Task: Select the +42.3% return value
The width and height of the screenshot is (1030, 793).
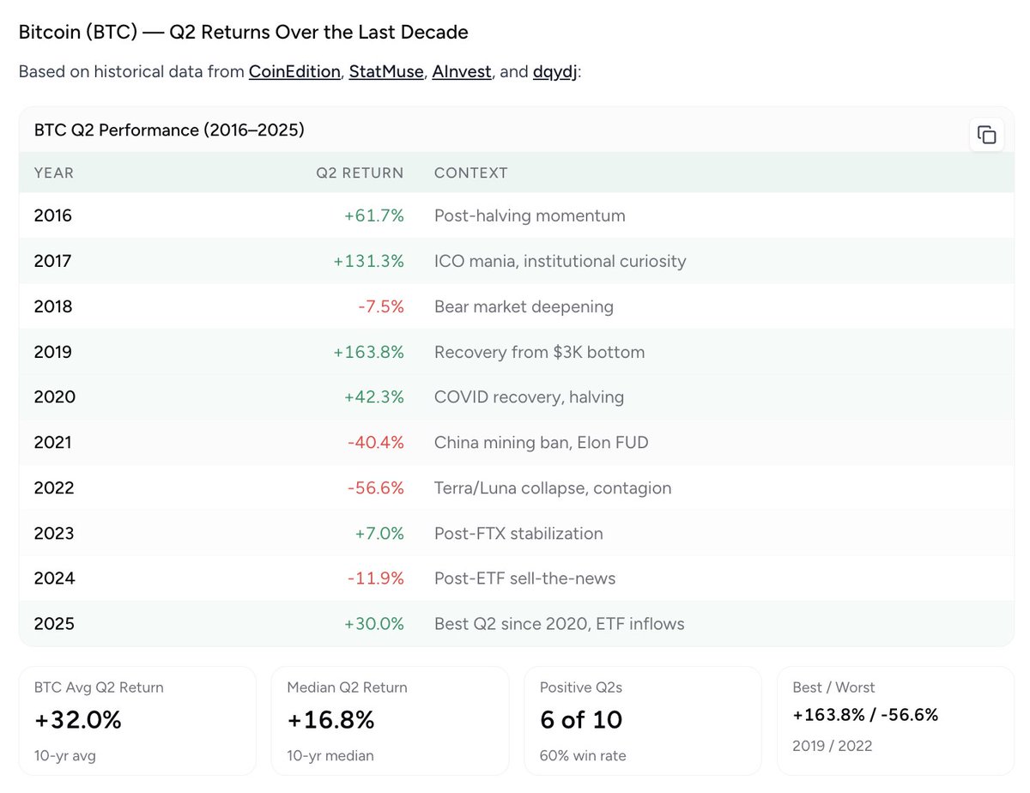Action: point(373,397)
